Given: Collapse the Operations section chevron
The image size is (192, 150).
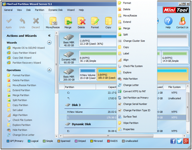Looking at the screenshot, I should [49, 70].
